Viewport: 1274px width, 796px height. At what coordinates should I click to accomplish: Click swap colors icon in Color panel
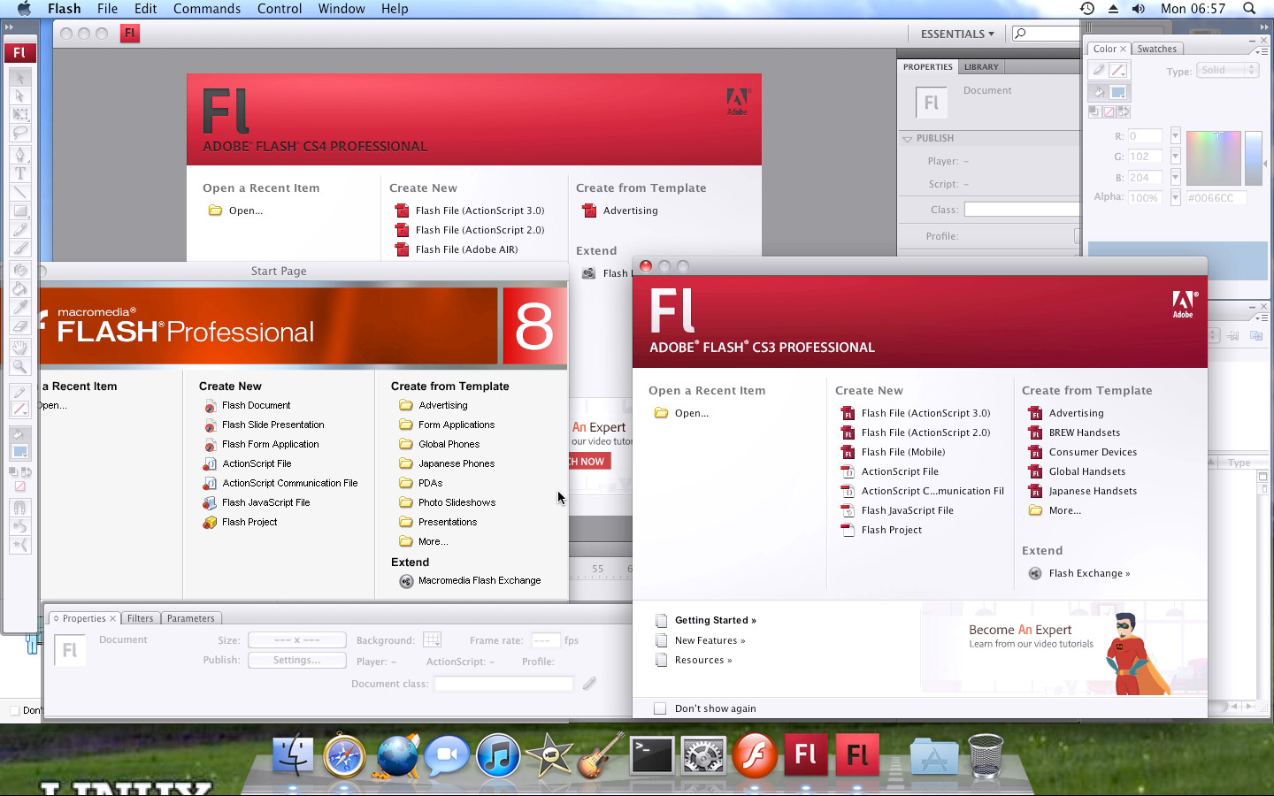point(1124,111)
